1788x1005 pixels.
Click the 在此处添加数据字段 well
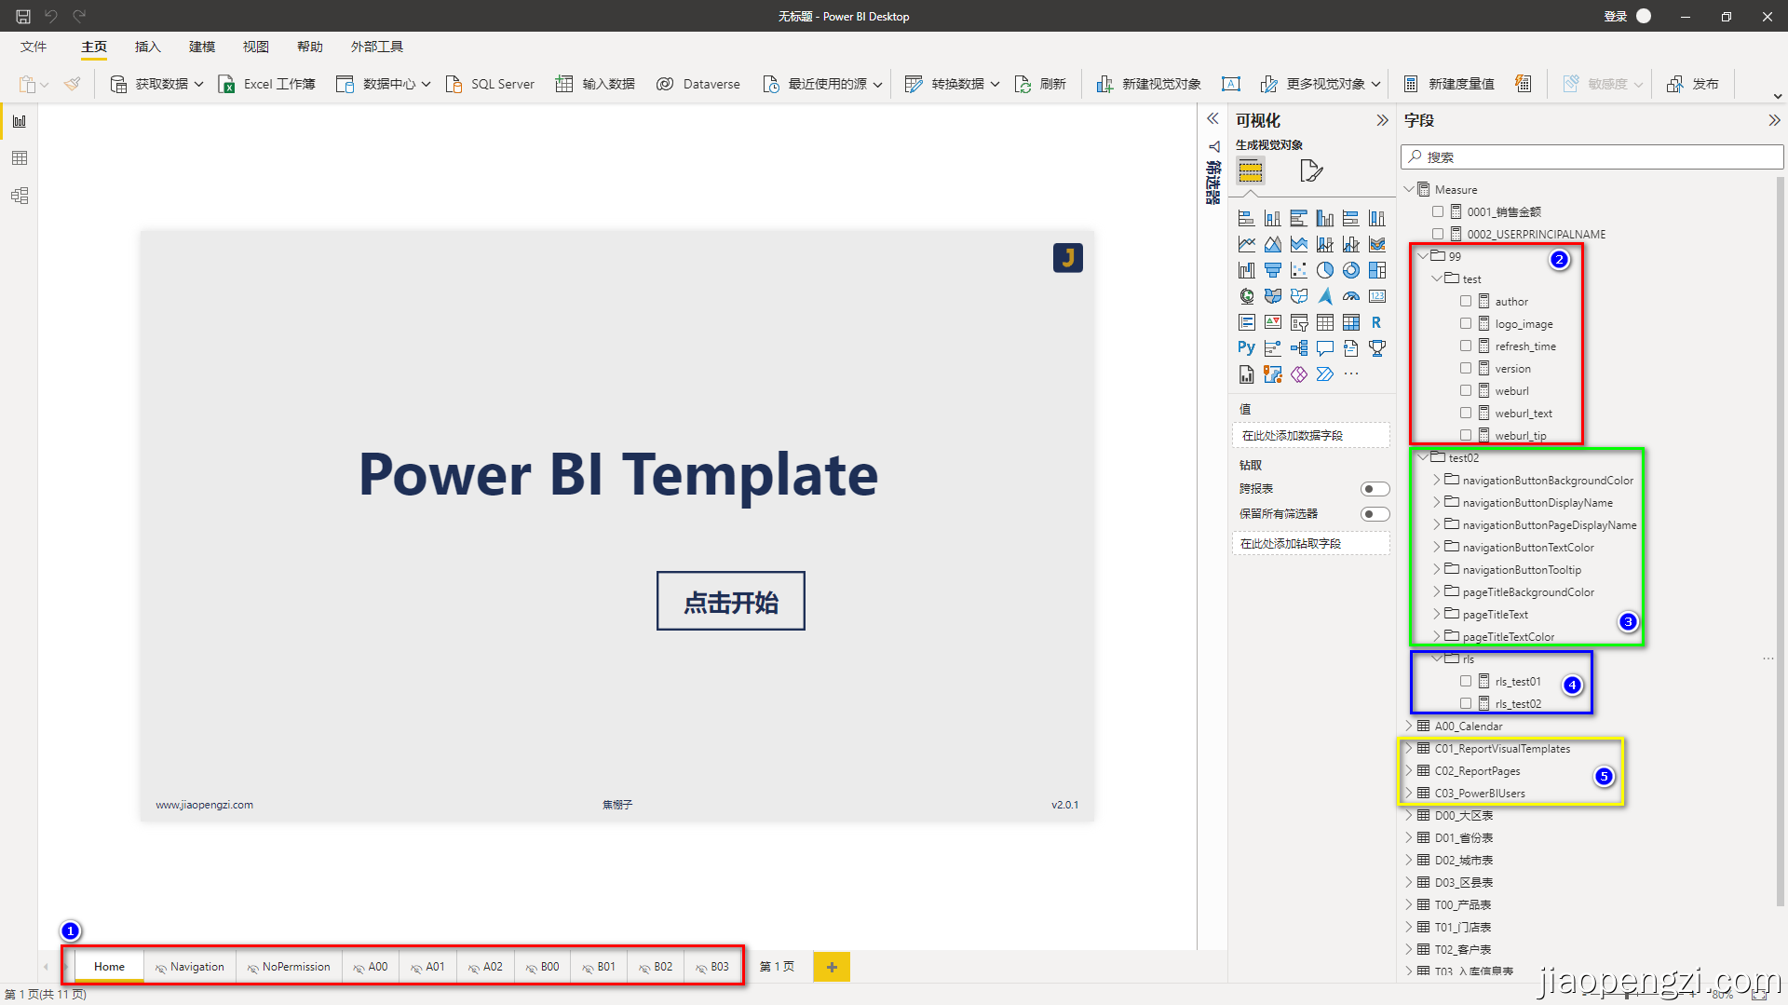click(x=1311, y=436)
